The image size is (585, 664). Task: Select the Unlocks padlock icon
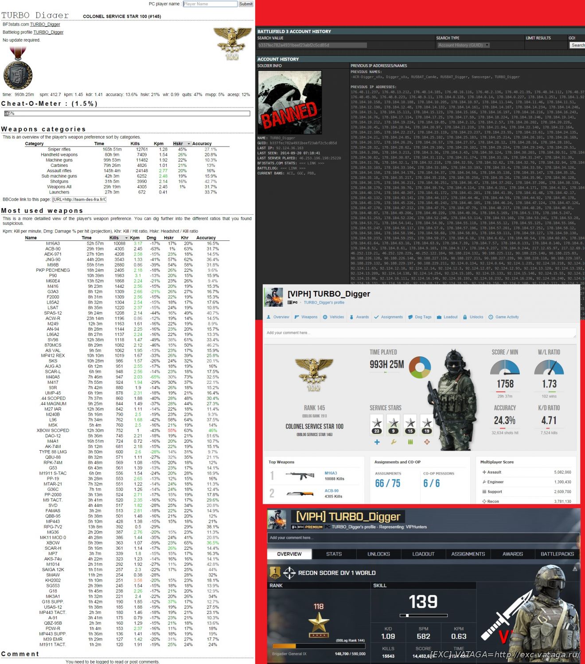[x=465, y=317]
